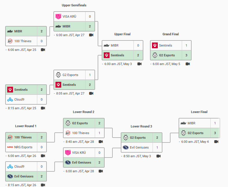Screen dimensions: 228x187
Task: Click camera icon for 8:50 am May 3 match
Action: 158,156
